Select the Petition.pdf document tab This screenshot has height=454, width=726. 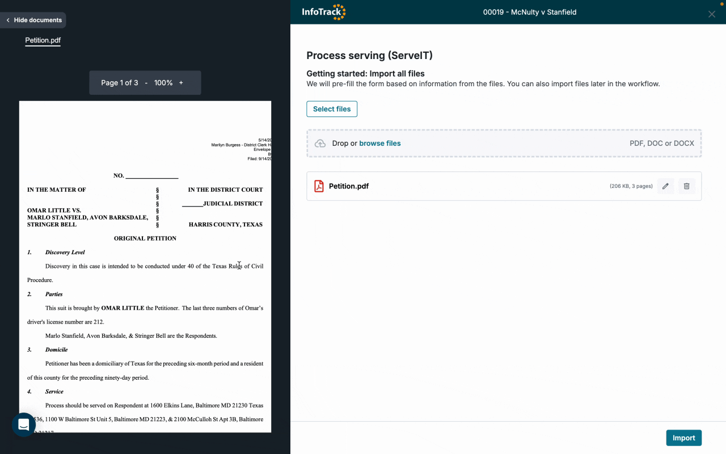pyautogui.click(x=43, y=41)
